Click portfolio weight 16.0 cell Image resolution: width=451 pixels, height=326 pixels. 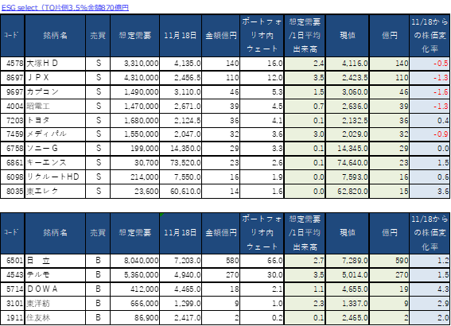pyautogui.click(x=262, y=64)
